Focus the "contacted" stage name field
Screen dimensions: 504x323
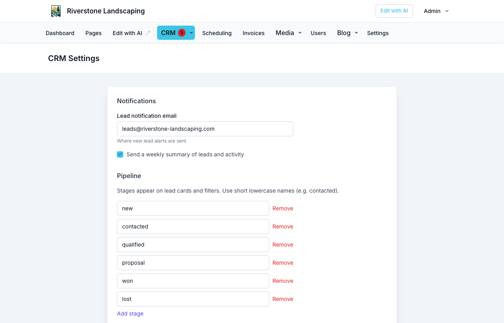[193, 226]
